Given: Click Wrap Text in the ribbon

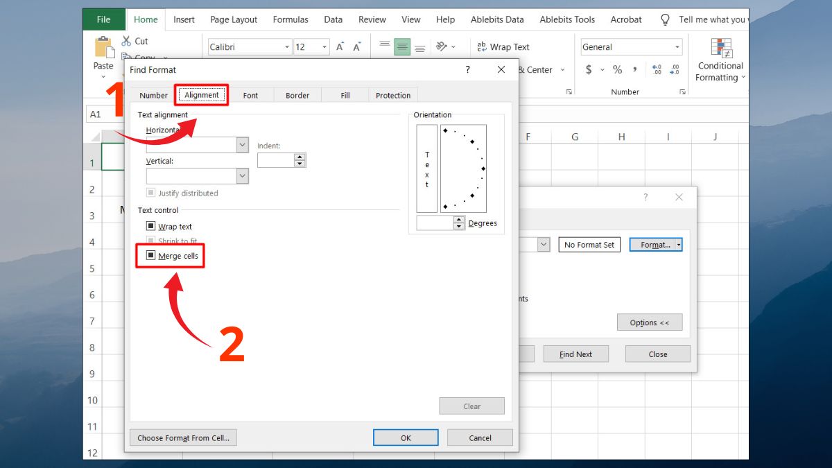Looking at the screenshot, I should pyautogui.click(x=504, y=47).
